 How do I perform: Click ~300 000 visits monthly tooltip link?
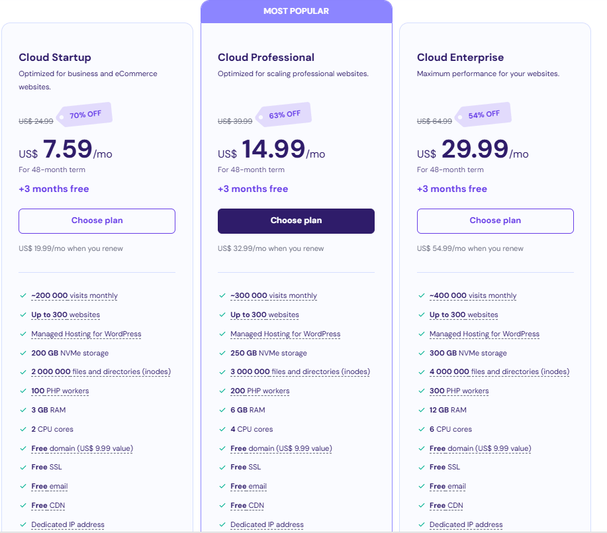[x=273, y=296]
